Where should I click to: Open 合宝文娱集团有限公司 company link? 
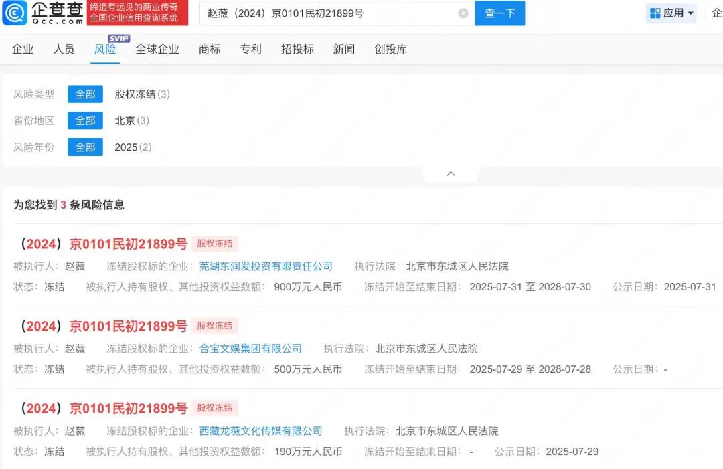250,349
